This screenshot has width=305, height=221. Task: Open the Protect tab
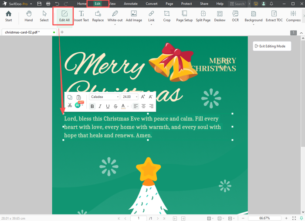(186, 3)
